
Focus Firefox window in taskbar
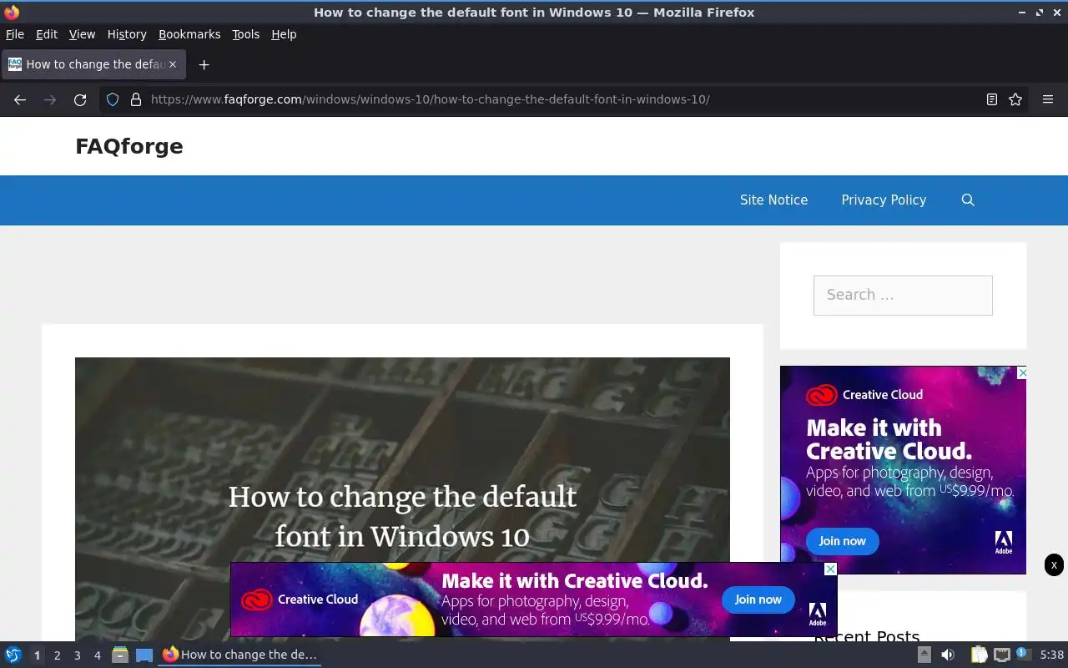(240, 655)
